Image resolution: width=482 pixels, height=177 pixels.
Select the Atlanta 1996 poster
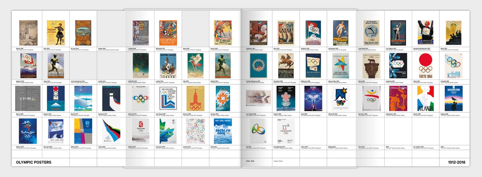[x=426, y=98]
